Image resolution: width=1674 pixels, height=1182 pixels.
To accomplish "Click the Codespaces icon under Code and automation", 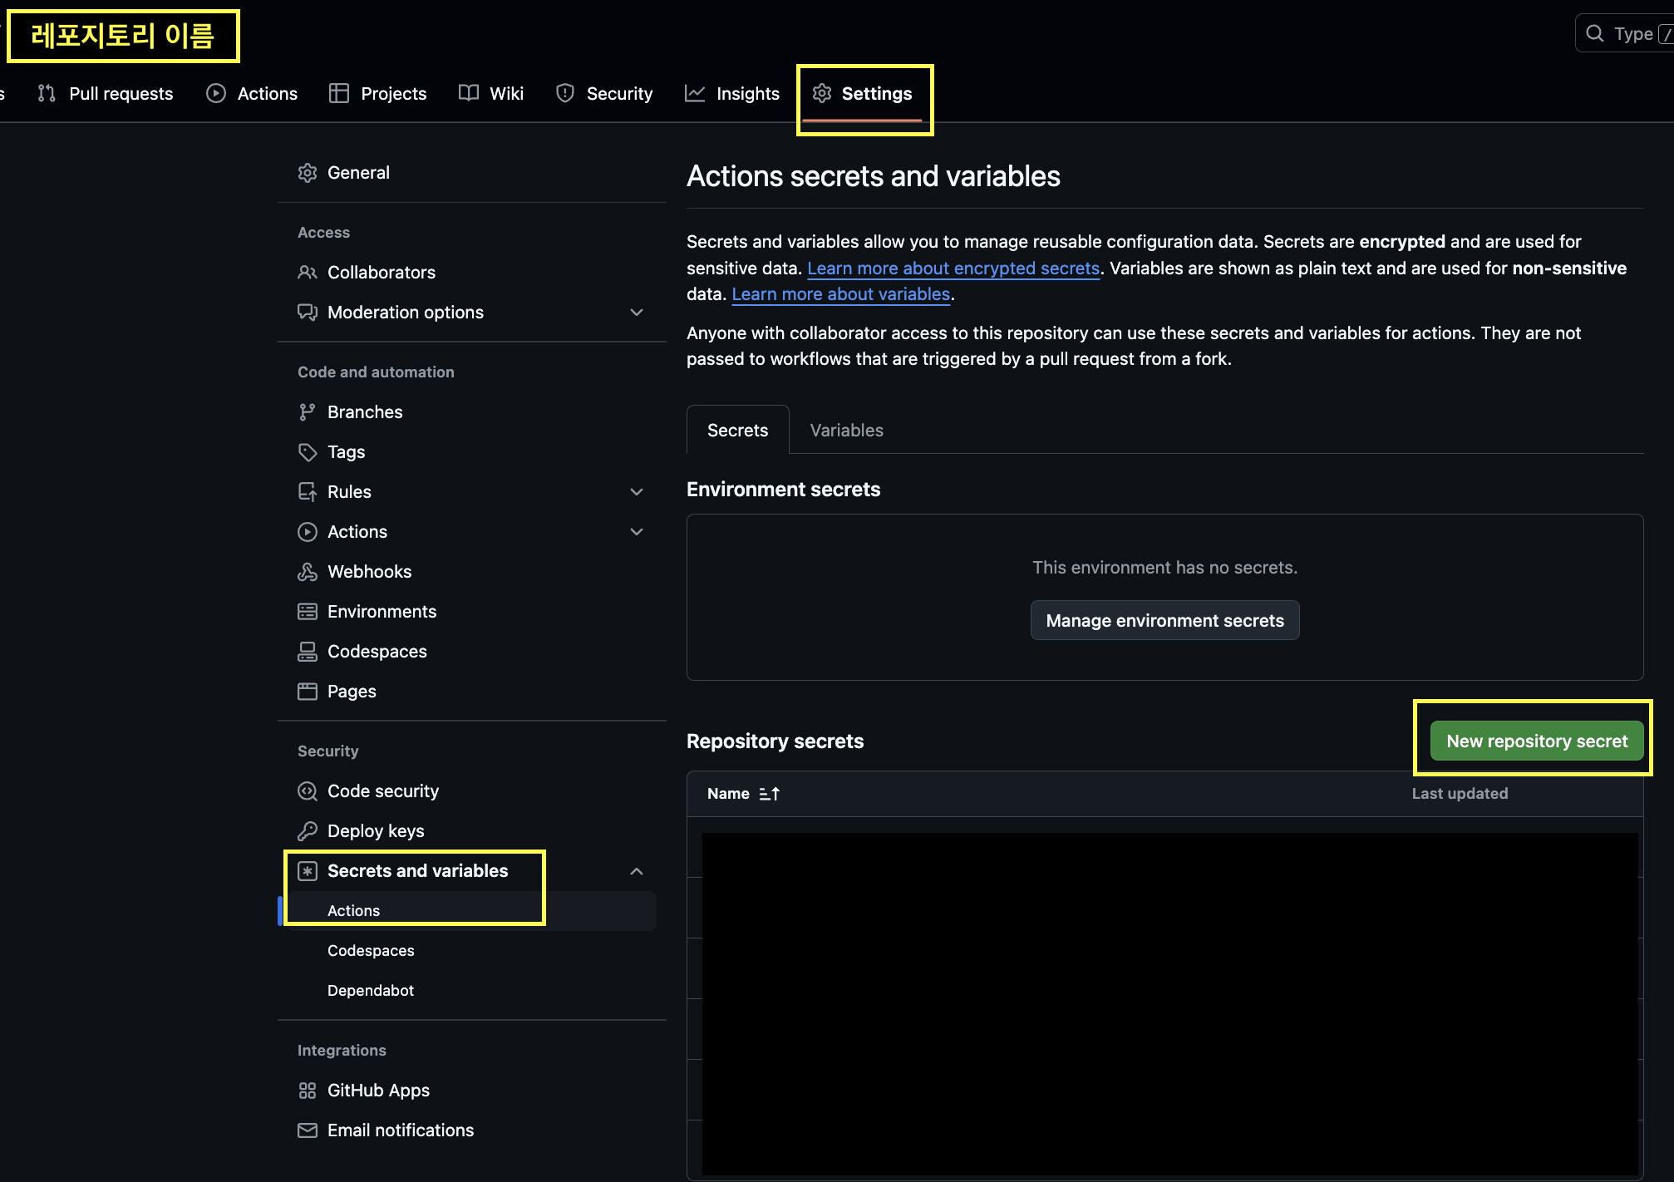I will 308,652.
